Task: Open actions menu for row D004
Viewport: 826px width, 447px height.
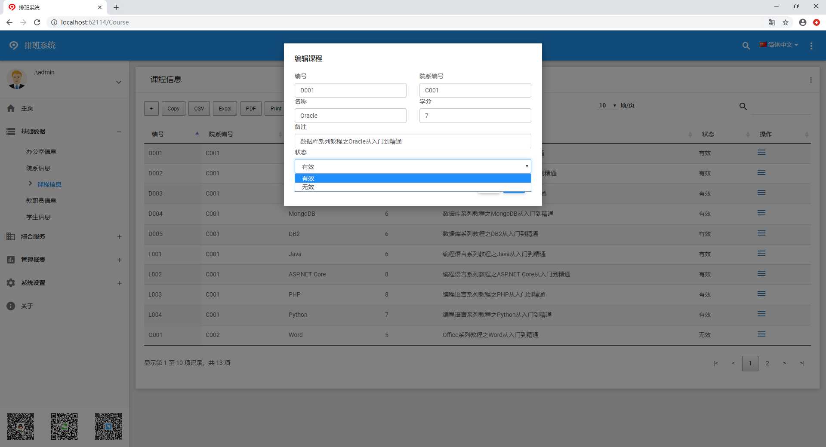Action: (761, 213)
